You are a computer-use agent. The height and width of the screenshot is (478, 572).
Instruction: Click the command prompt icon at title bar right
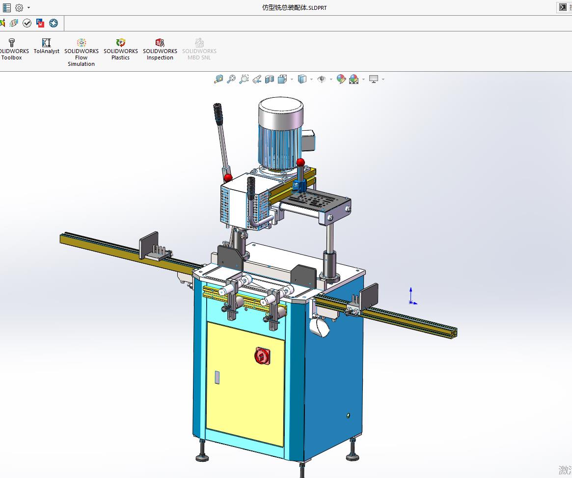tap(563, 7)
